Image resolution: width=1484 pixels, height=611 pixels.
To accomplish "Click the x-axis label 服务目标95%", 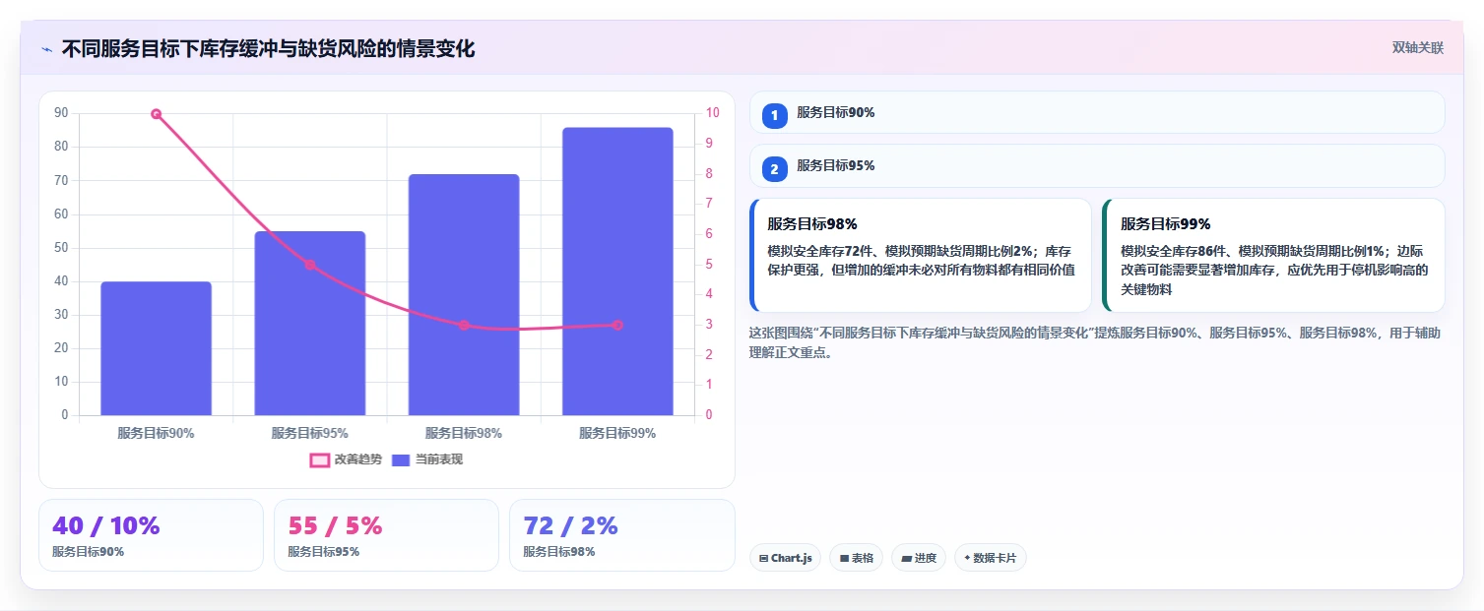I will pos(310,433).
